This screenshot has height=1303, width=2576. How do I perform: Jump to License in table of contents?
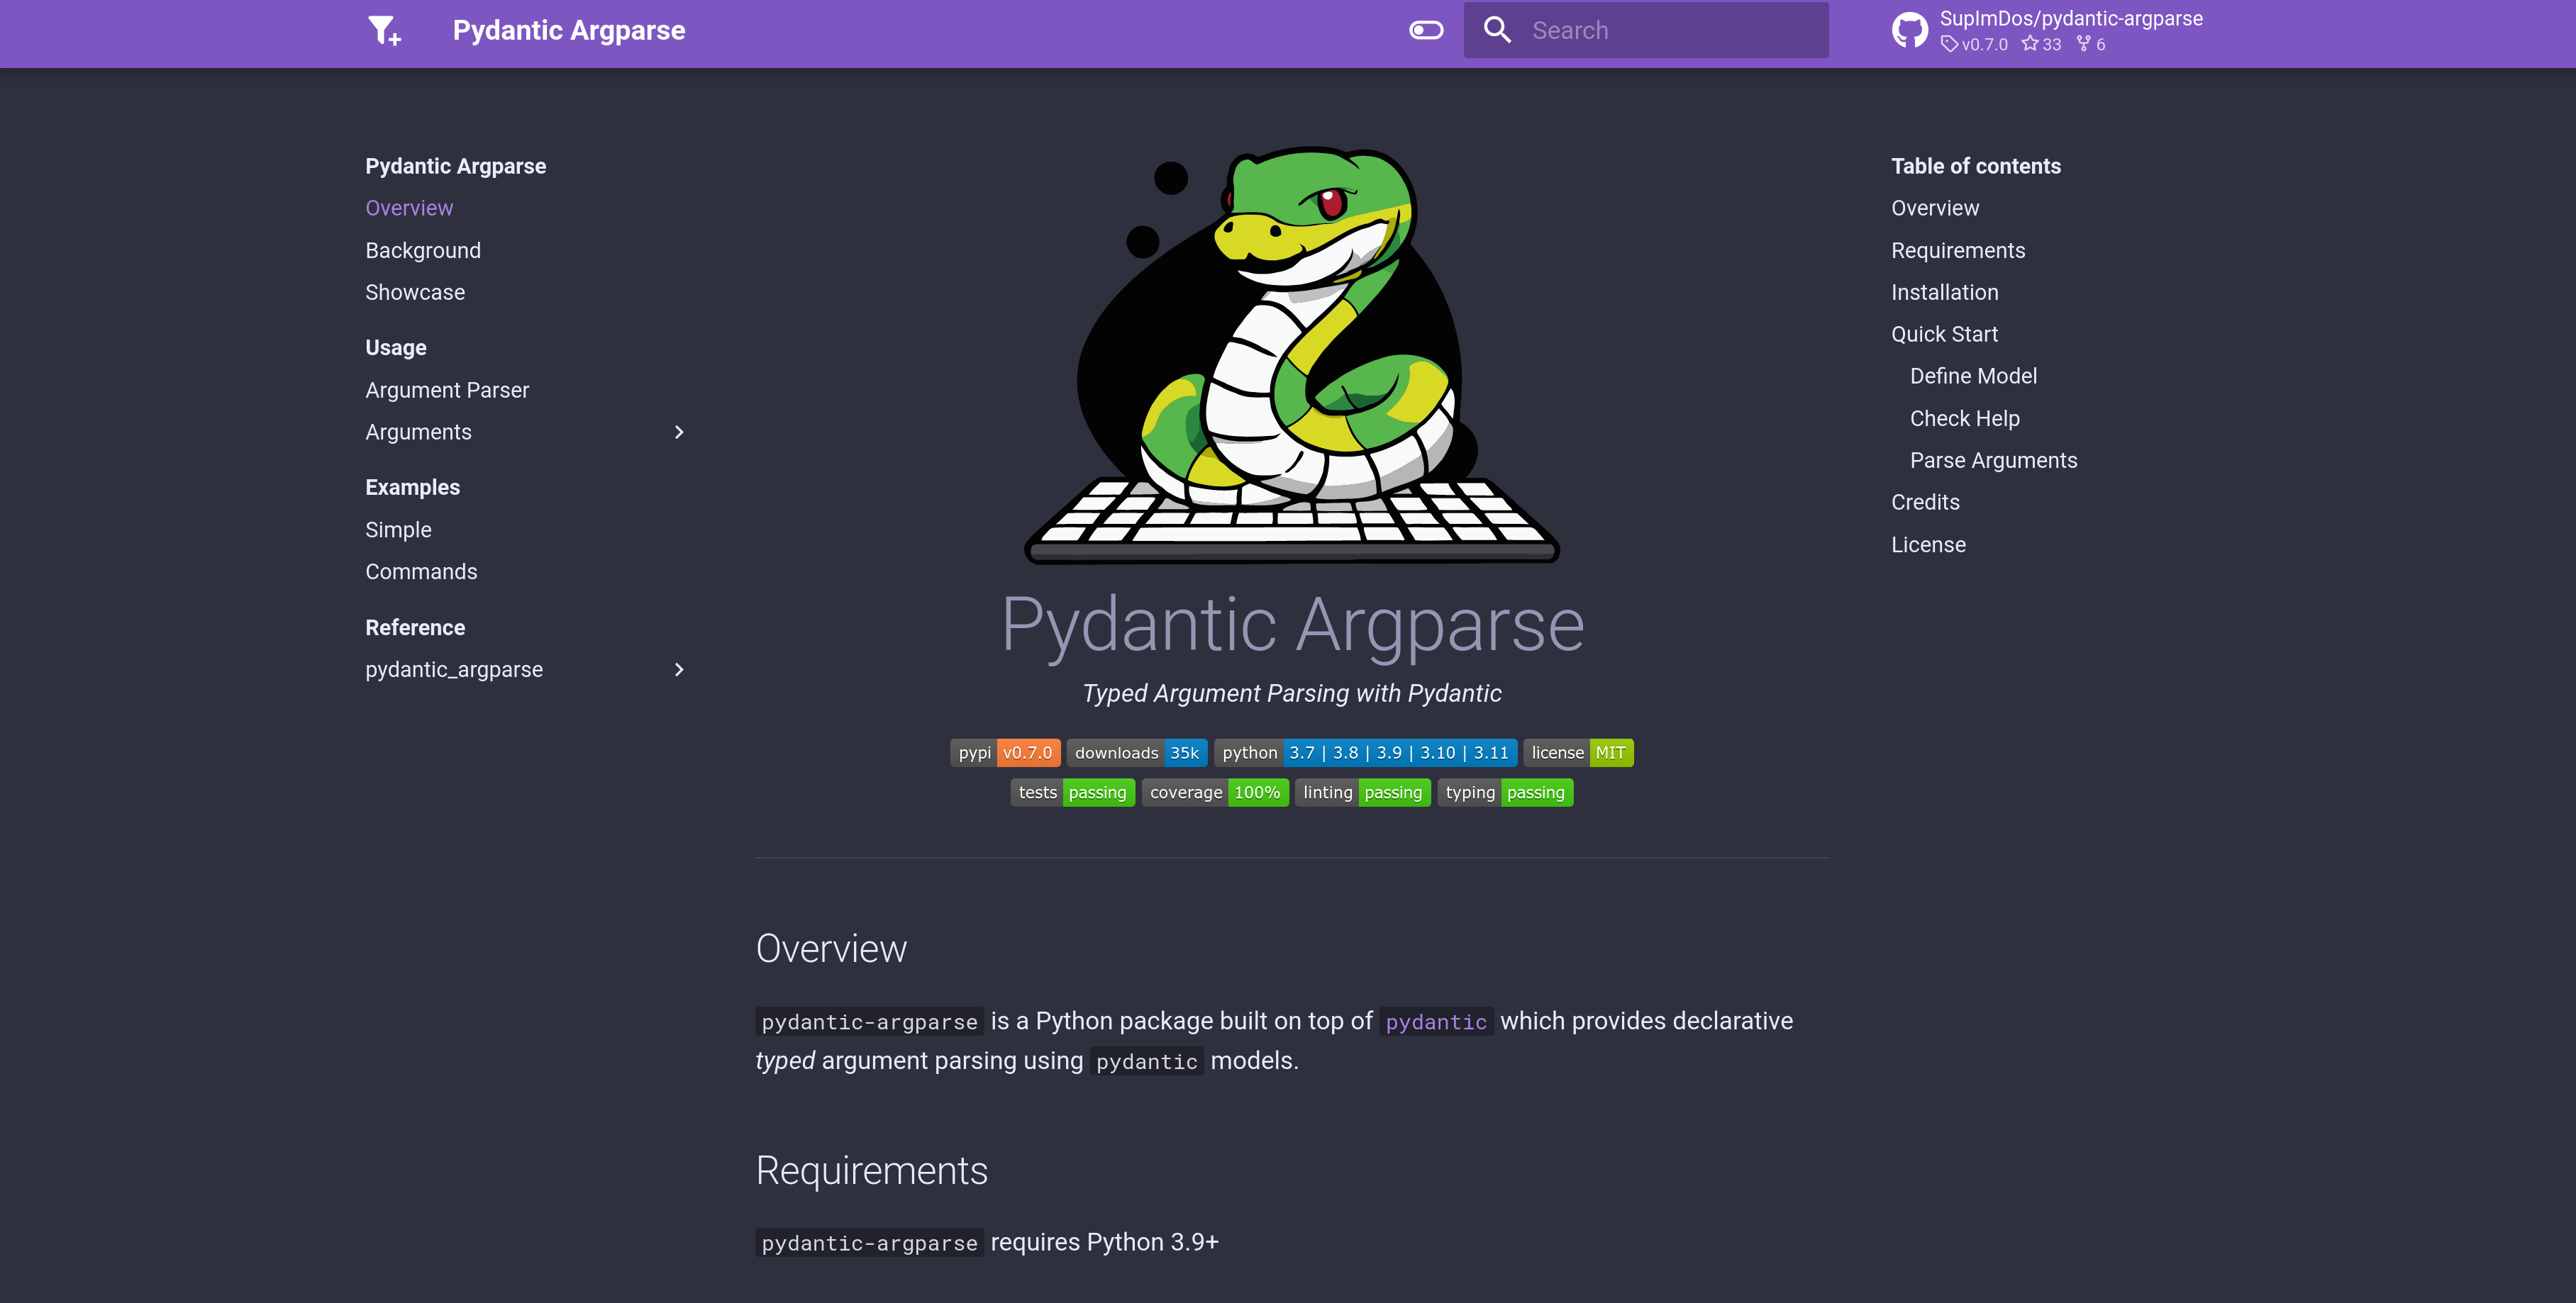tap(1928, 544)
